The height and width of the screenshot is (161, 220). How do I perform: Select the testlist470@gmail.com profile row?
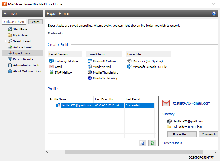click(101, 105)
